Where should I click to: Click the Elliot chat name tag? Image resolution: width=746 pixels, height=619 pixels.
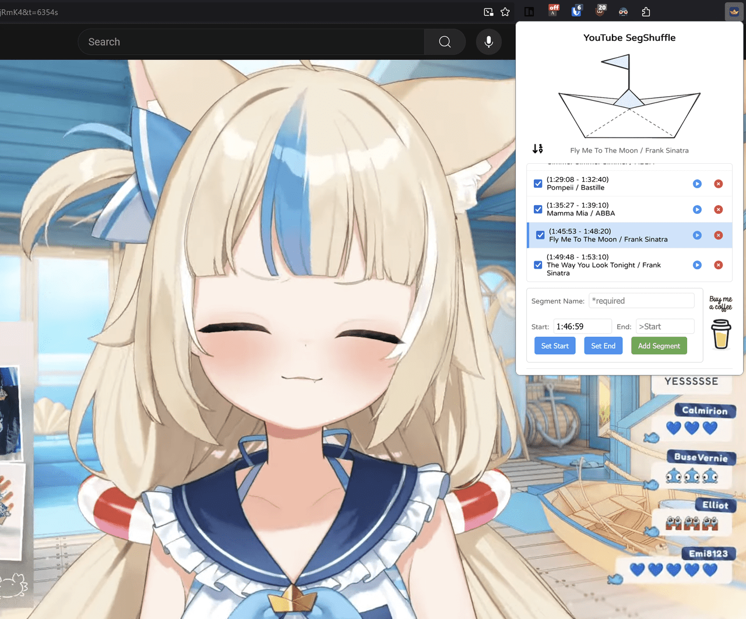[715, 505]
